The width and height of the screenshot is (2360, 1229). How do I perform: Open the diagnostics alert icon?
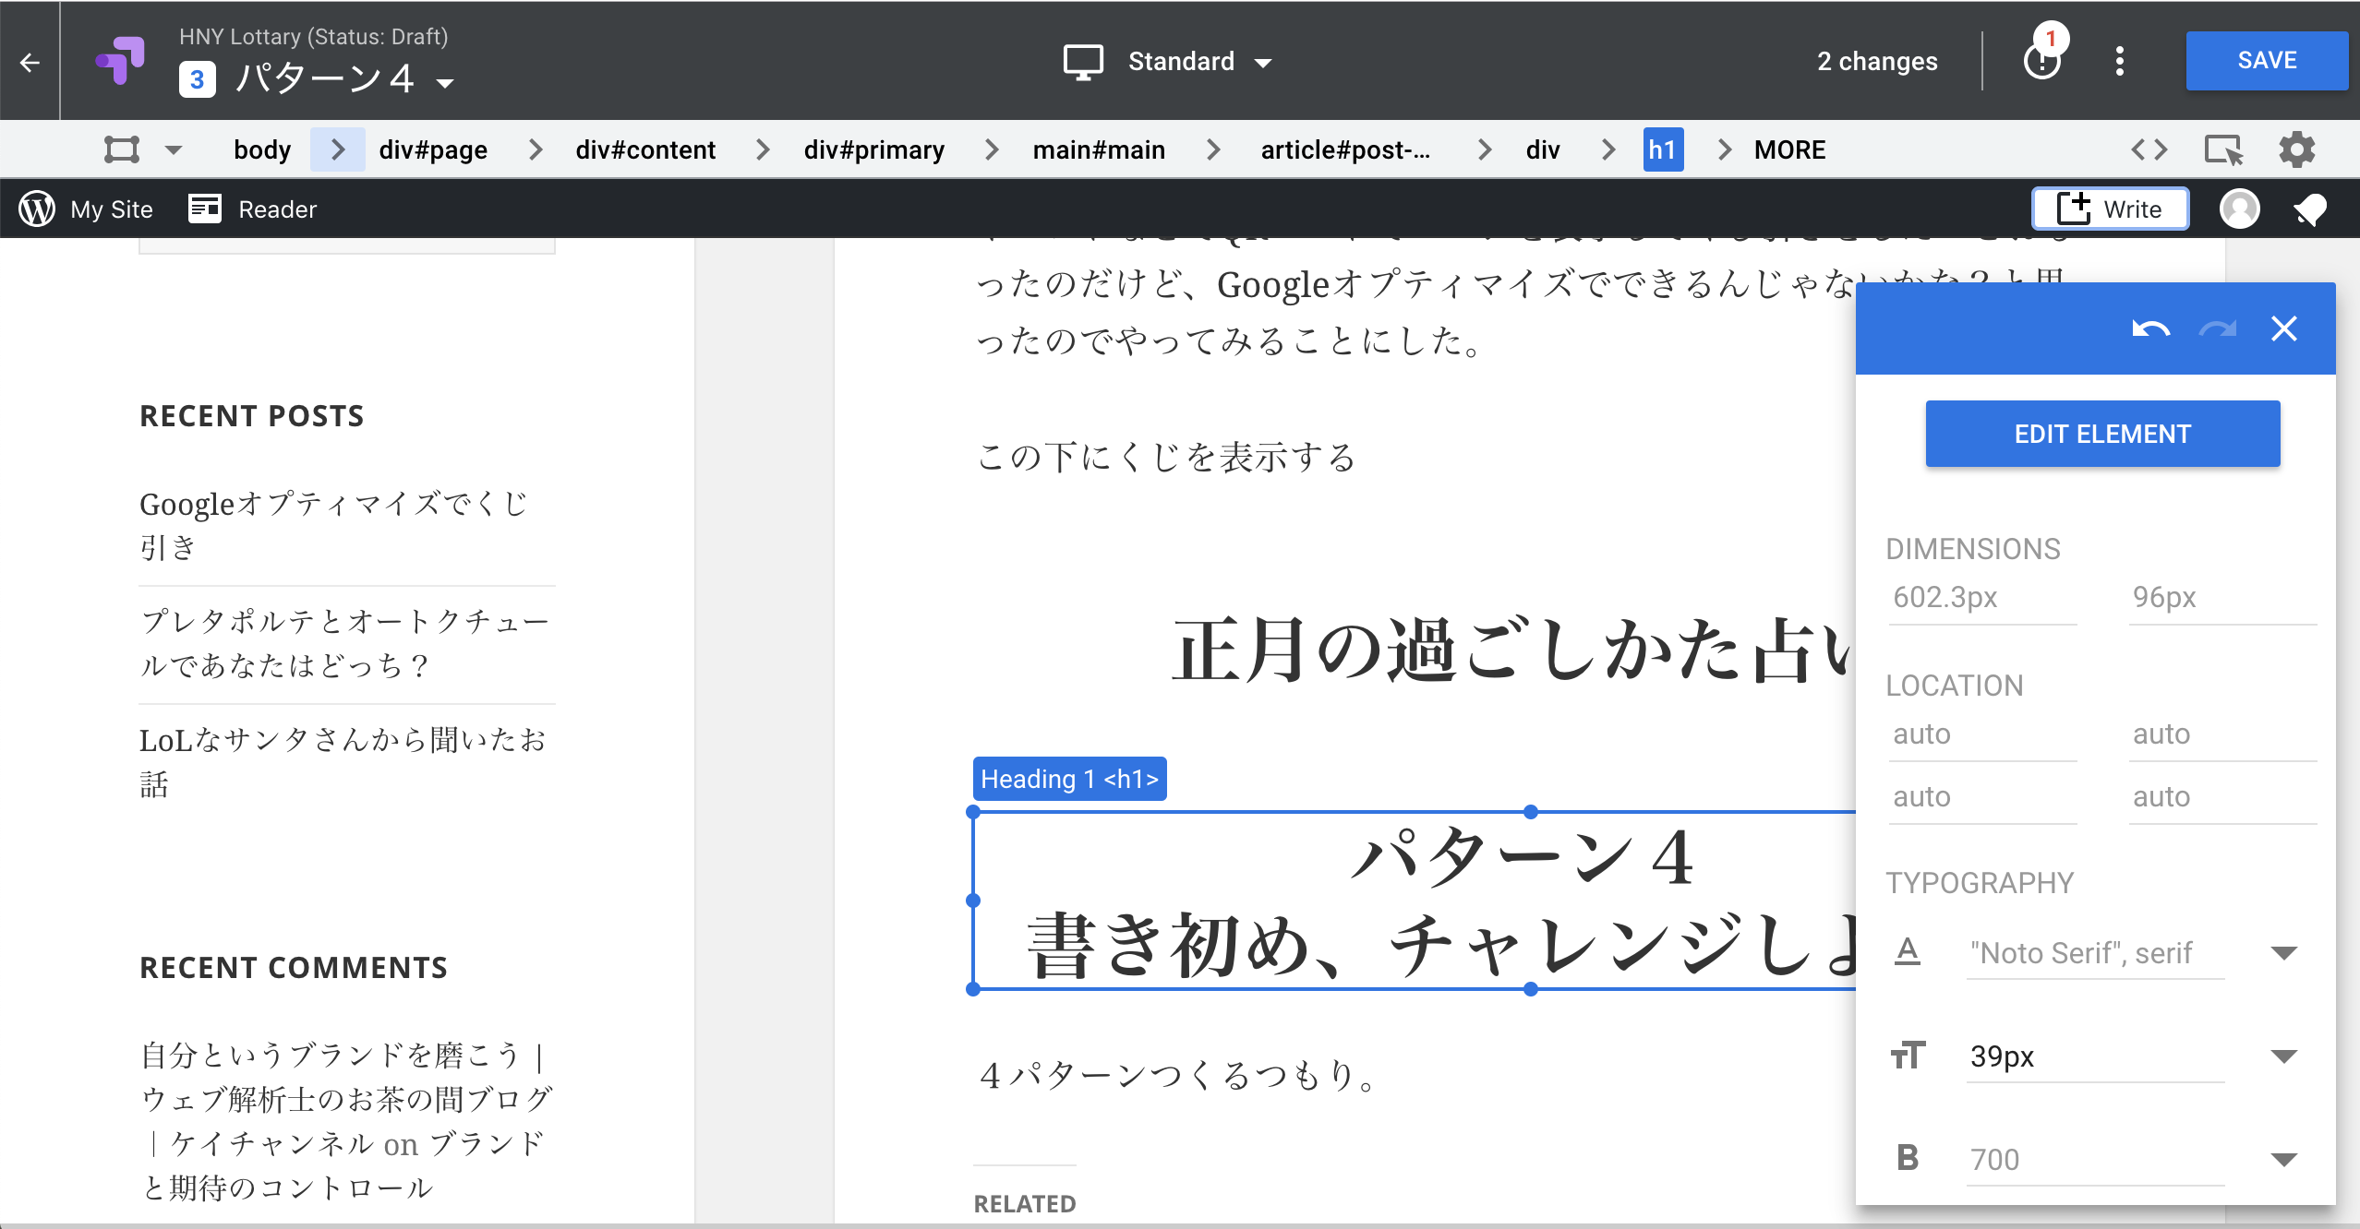coord(2041,61)
